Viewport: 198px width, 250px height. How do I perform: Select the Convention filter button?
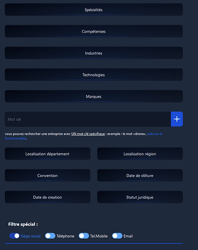(x=47, y=175)
